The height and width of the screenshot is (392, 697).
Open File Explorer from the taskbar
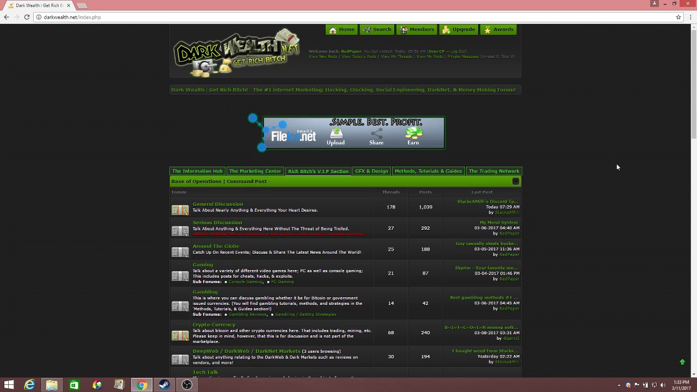tap(52, 385)
